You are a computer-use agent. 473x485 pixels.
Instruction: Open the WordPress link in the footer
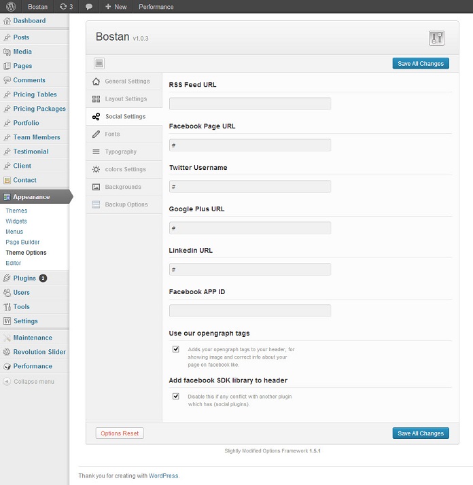163,476
